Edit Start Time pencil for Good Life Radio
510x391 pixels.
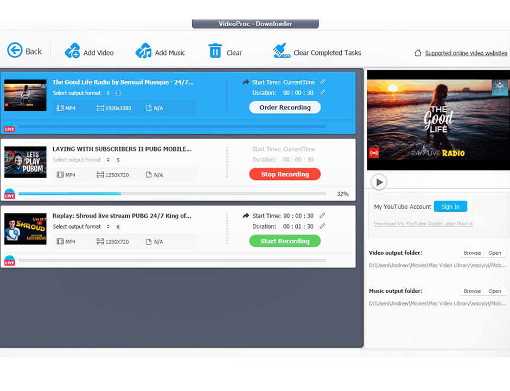[x=322, y=81]
